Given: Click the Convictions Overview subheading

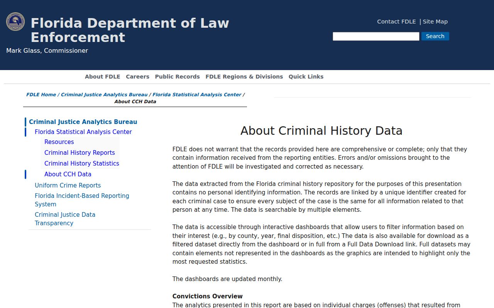Looking at the screenshot, I should tap(208, 296).
